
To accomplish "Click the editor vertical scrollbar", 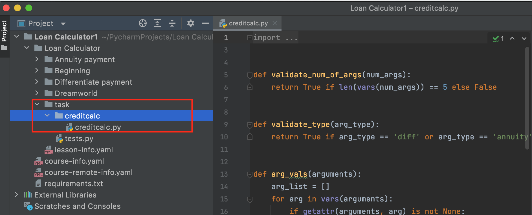I will 527,98.
